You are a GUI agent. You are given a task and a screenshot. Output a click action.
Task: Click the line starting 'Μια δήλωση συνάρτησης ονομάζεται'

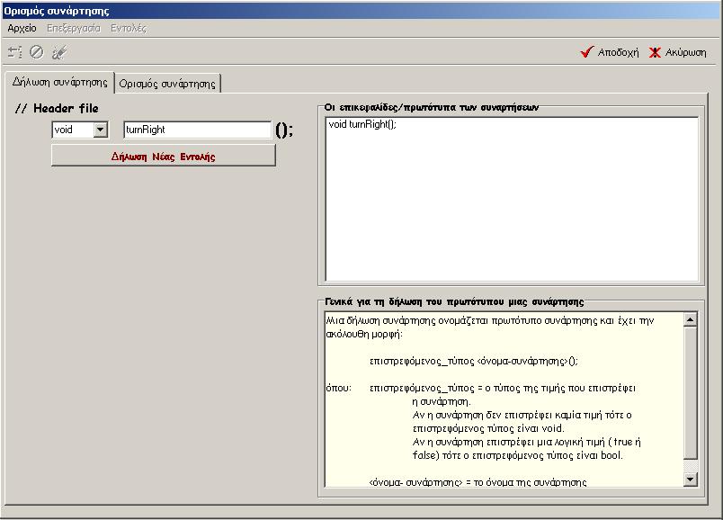490,320
